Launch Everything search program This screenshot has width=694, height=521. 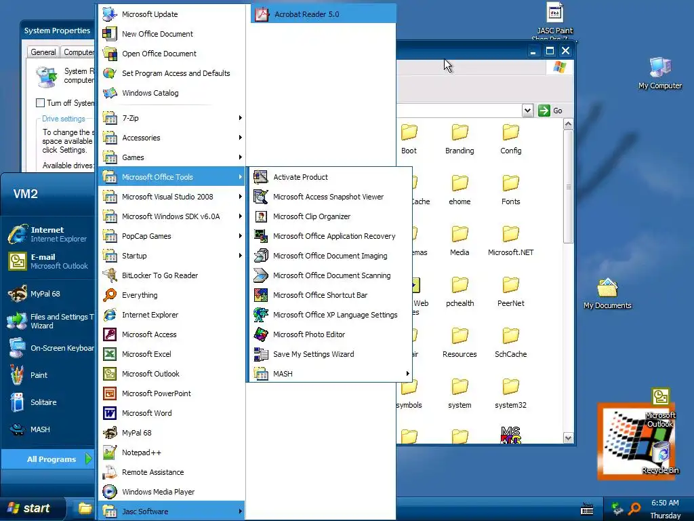[x=171, y=295]
